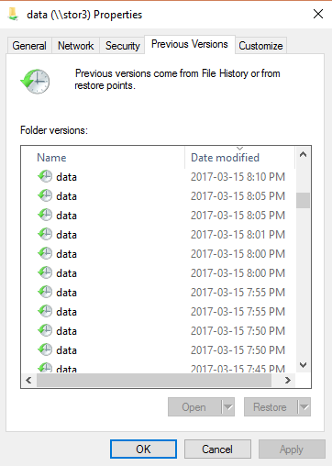Click the OK button
Viewport: 332px width, 466px height.
[143, 449]
